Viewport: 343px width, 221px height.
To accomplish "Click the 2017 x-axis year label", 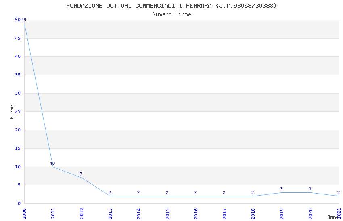I will pyautogui.click(x=224, y=213).
